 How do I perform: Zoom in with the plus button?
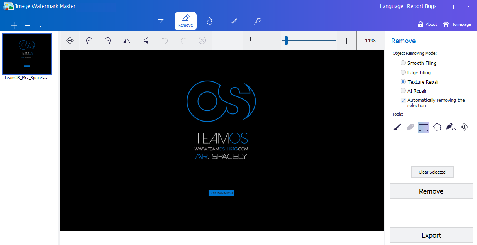(346, 41)
